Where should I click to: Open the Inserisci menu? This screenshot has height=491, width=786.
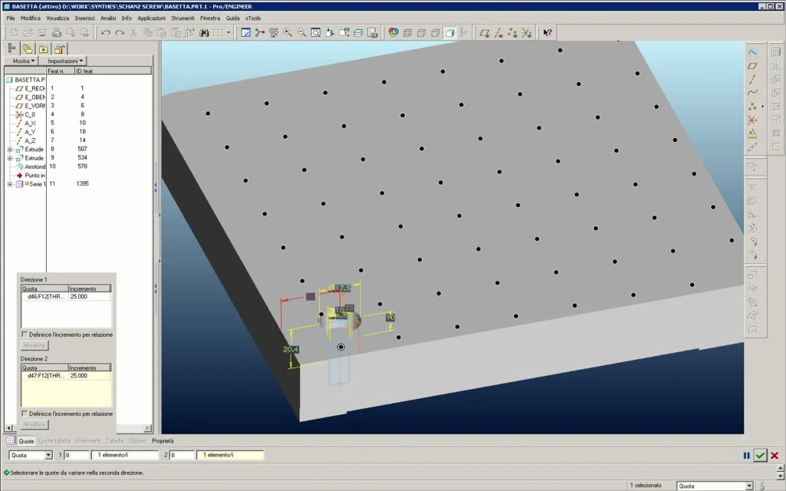[x=84, y=18]
